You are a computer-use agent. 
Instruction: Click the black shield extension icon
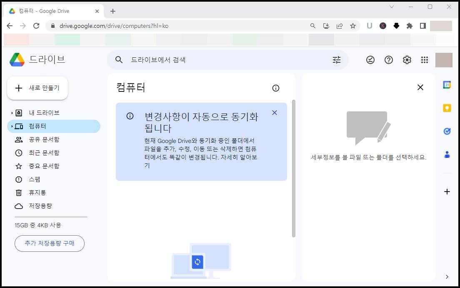[396, 26]
